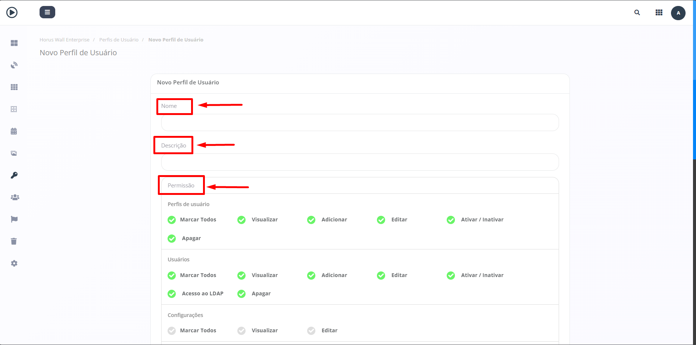Screen dimensions: 696x345
Task: Open the search magnifier in the top bar
Action: coord(637,12)
